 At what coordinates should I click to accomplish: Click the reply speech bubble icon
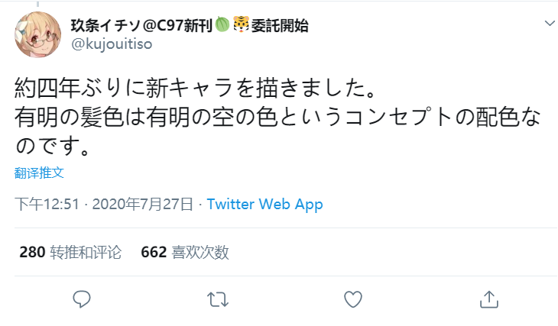(82, 299)
